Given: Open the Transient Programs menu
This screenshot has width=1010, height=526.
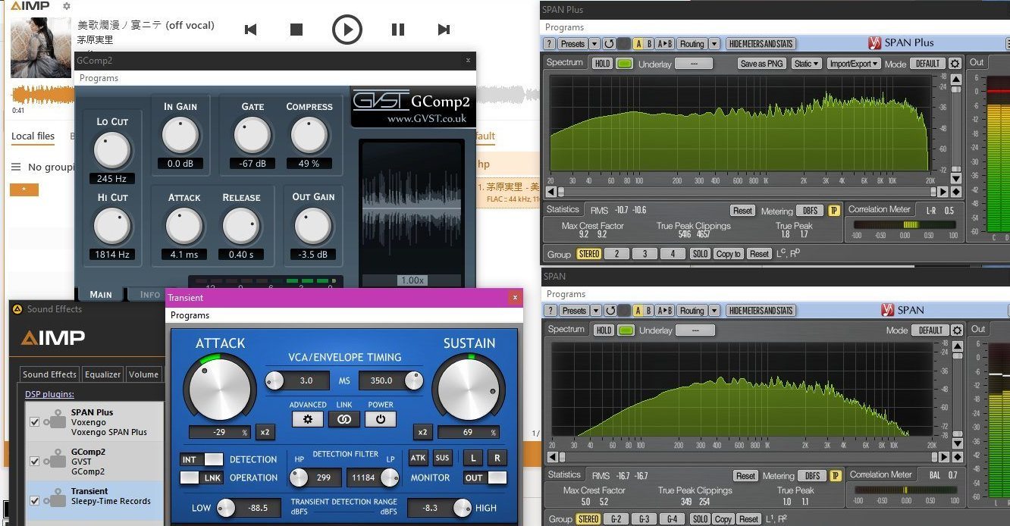Looking at the screenshot, I should [190, 315].
